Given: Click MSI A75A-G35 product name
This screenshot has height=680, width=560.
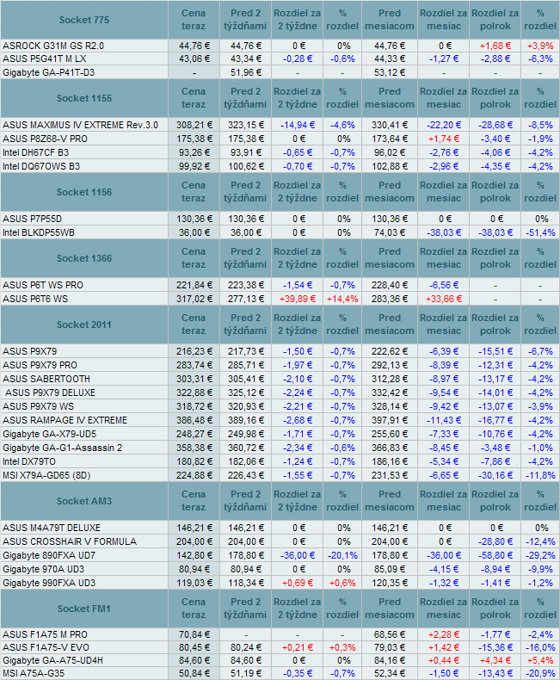Looking at the screenshot, I should point(34,674).
